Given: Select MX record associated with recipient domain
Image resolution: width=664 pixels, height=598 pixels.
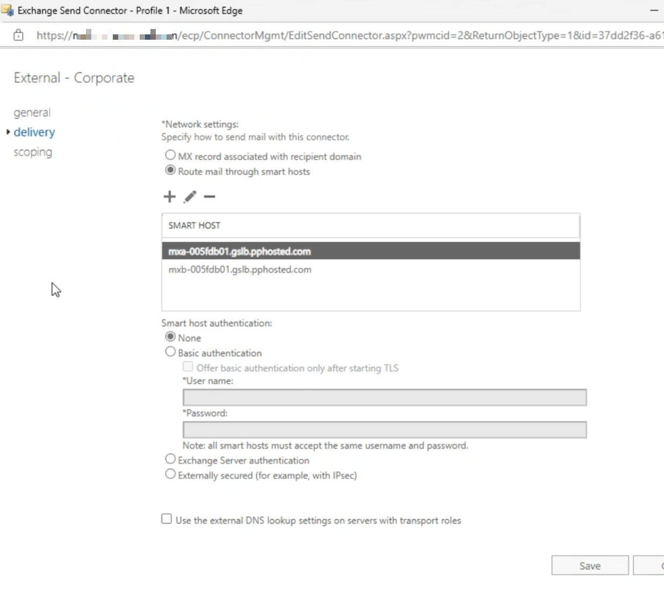Looking at the screenshot, I should [x=170, y=155].
